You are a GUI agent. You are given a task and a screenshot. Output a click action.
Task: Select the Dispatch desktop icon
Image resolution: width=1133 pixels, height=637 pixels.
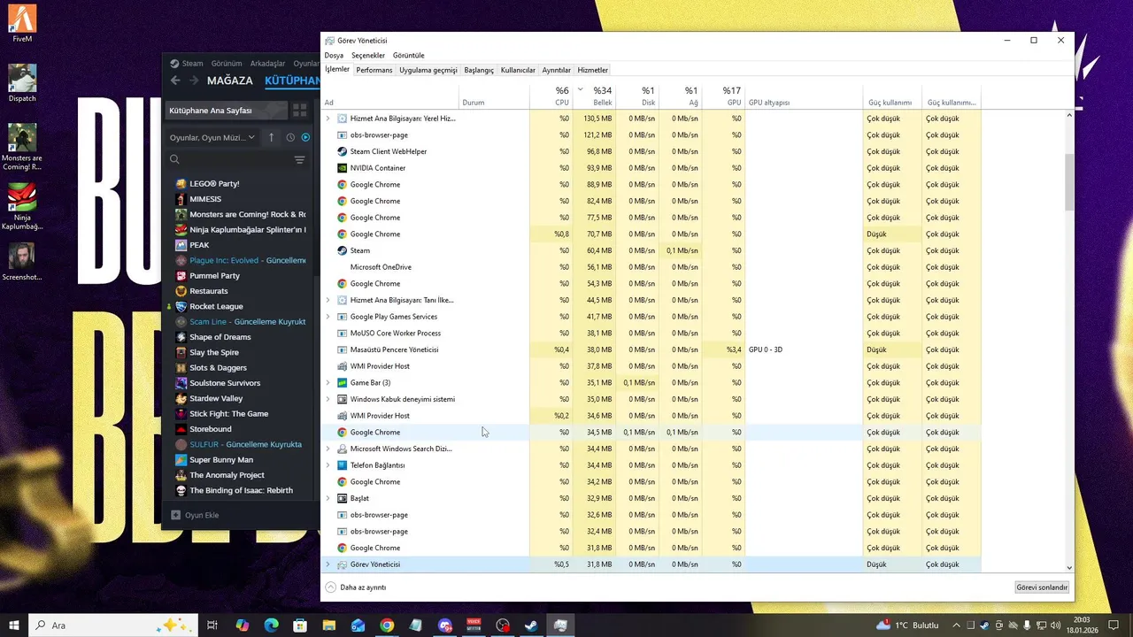tap(22, 83)
